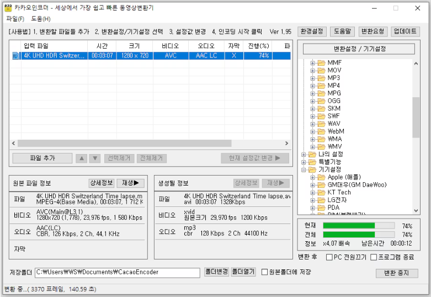Click the WMA folder icon
The image size is (431, 297).
click(x=321, y=139)
